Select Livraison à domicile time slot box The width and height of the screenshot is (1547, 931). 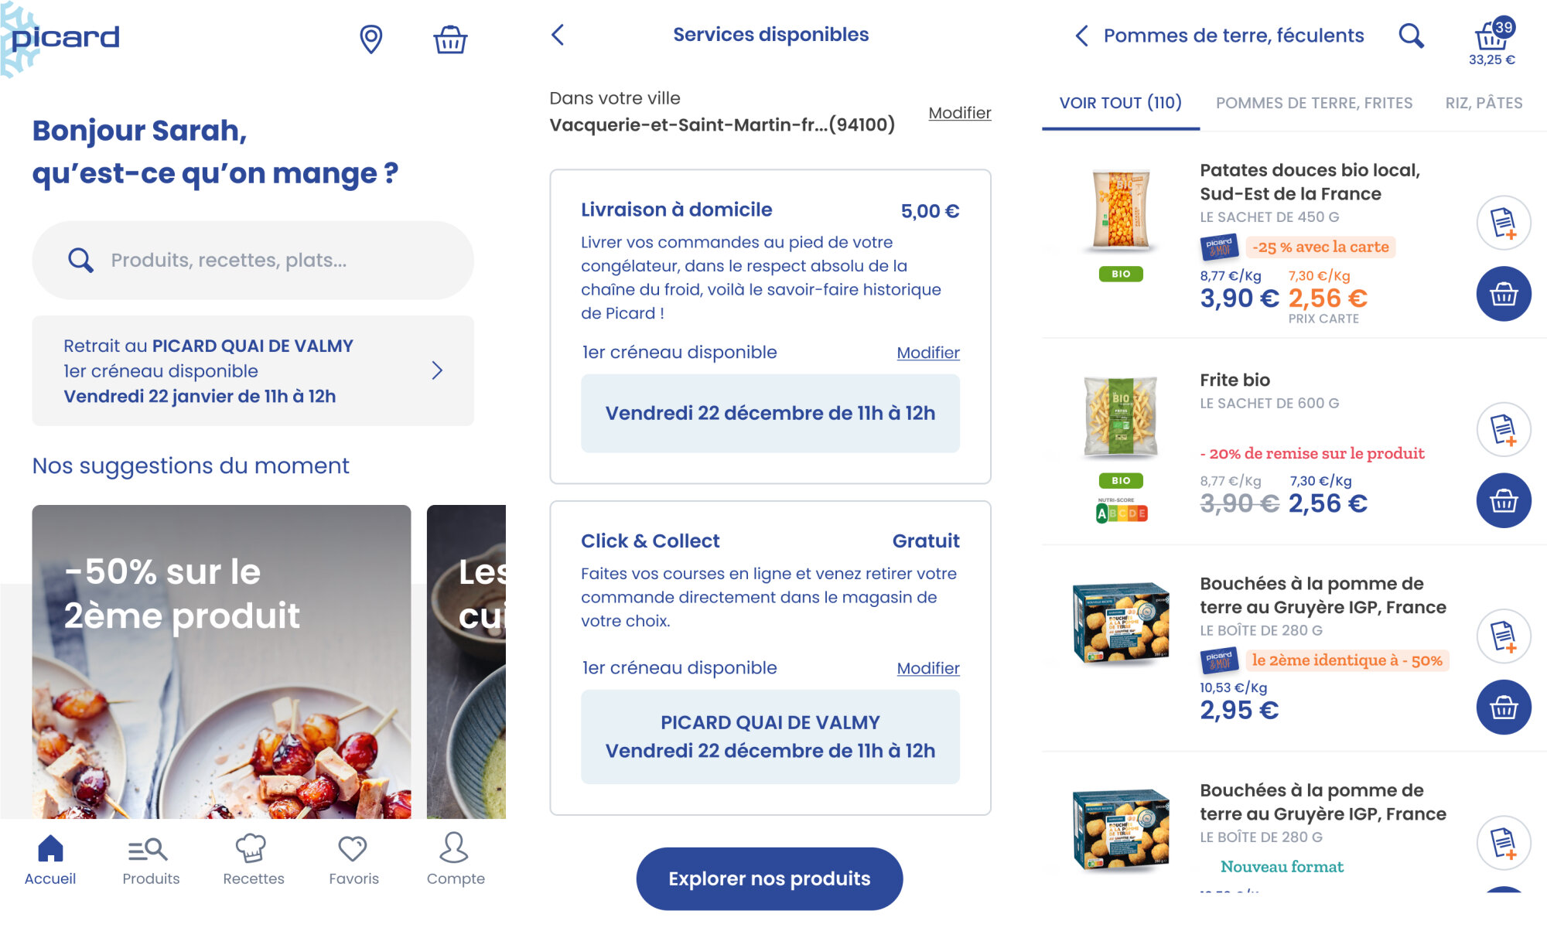[770, 414]
